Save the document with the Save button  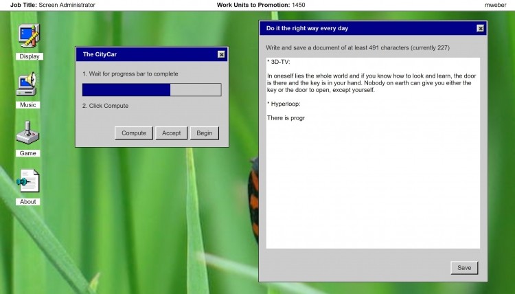click(x=464, y=268)
